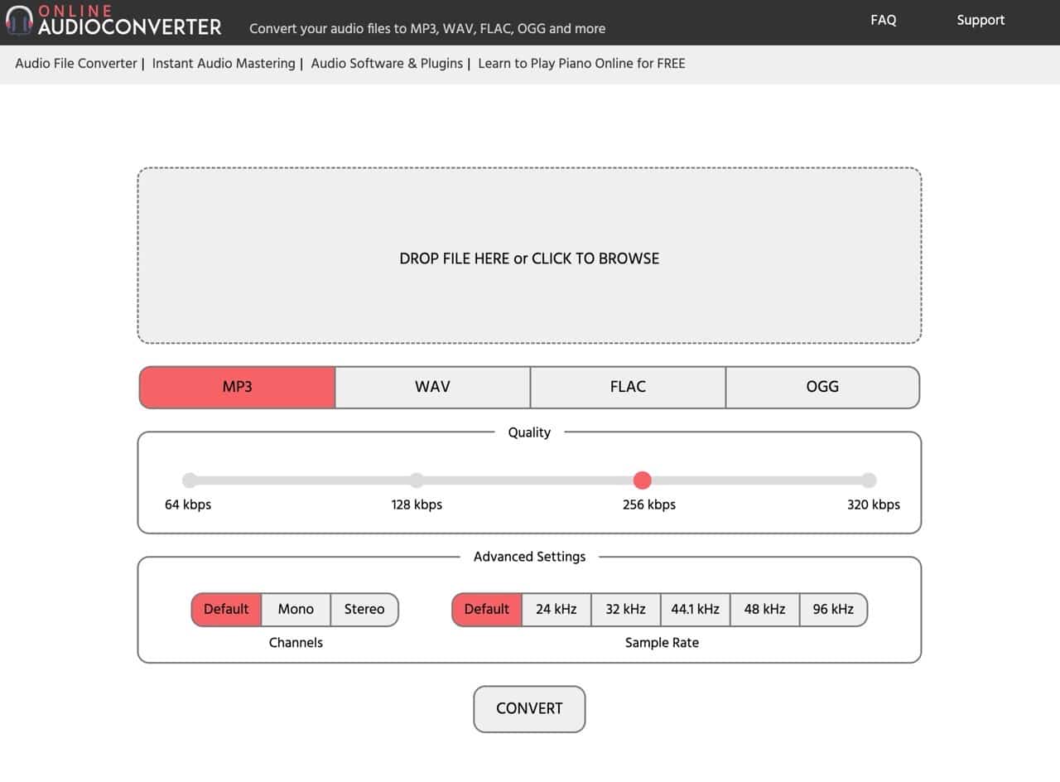Select the MP3 output format
Viewport: 1060px width, 782px height.
(237, 387)
